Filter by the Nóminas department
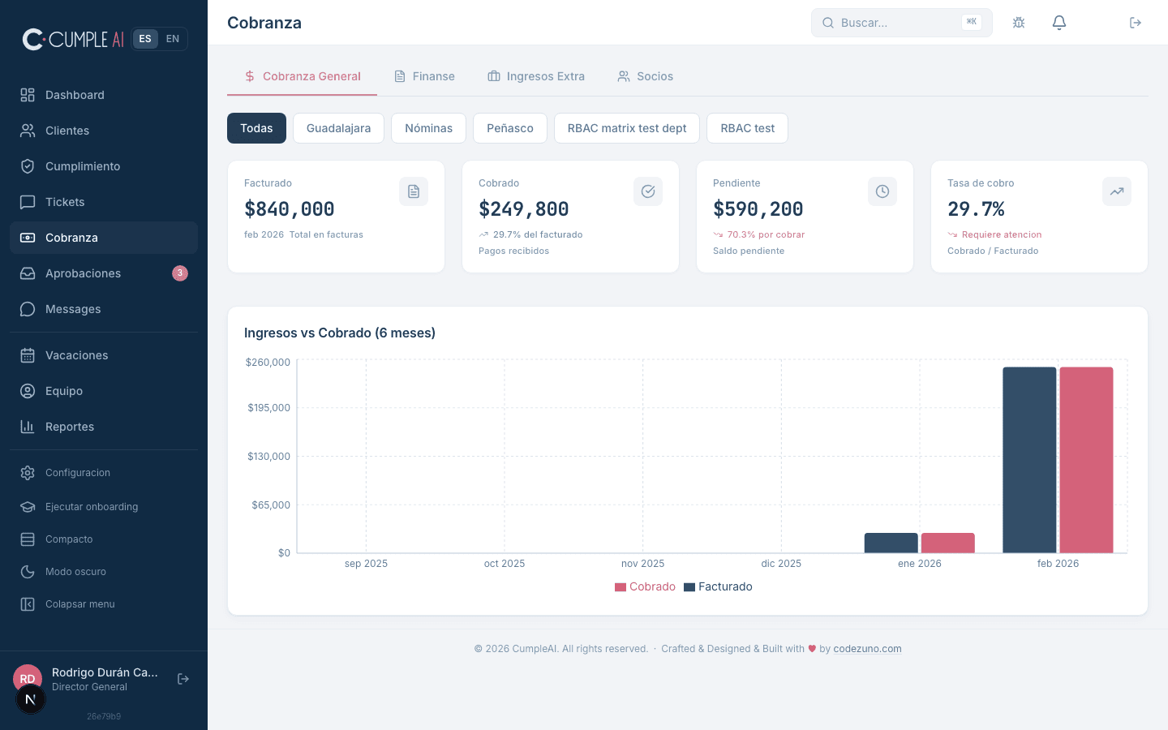Image resolution: width=1168 pixels, height=730 pixels. pyautogui.click(x=428, y=128)
